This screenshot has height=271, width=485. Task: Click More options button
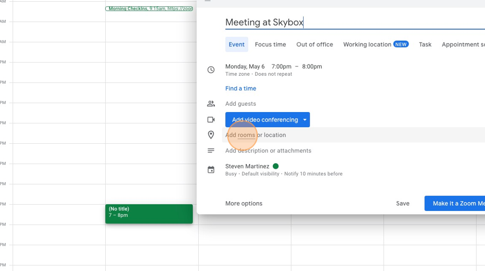(244, 203)
